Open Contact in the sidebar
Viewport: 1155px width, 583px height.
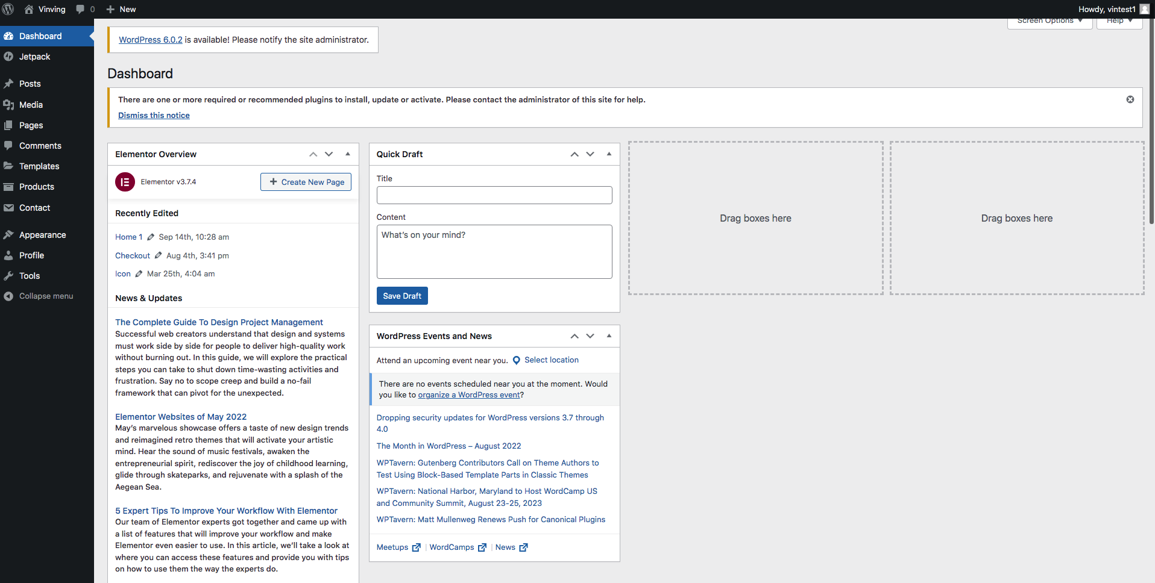click(x=47, y=208)
